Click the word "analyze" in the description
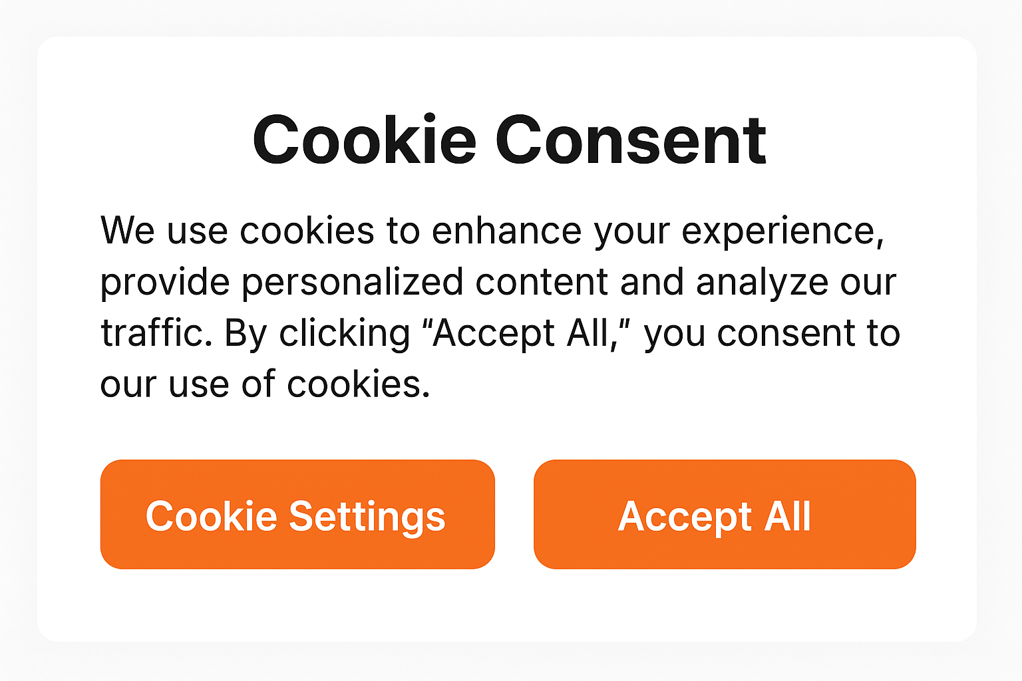 pyautogui.click(x=762, y=282)
